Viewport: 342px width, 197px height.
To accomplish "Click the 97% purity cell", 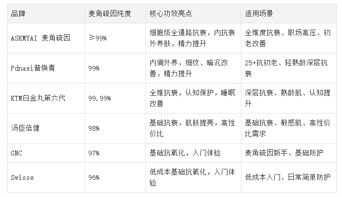I will [94, 153].
